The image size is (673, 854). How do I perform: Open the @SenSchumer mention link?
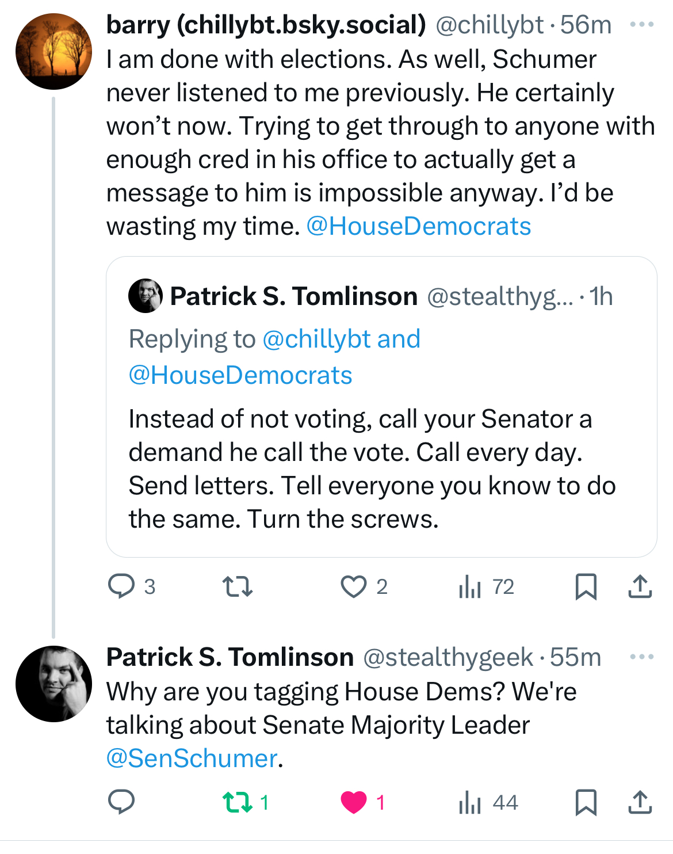click(x=192, y=758)
